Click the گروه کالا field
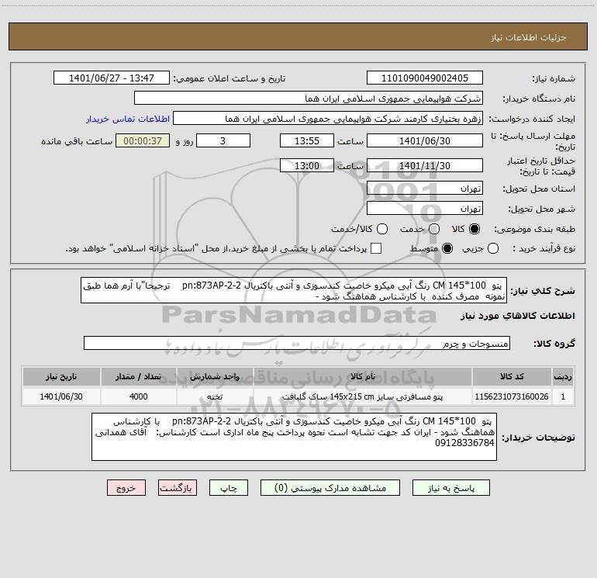Viewport: 597px width, 578px height. (297, 343)
